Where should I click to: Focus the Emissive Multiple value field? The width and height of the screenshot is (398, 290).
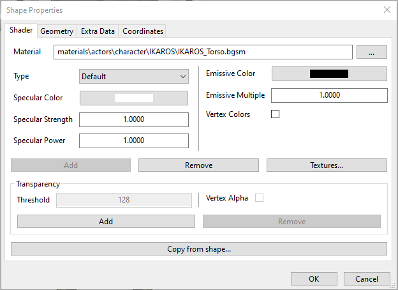(329, 95)
